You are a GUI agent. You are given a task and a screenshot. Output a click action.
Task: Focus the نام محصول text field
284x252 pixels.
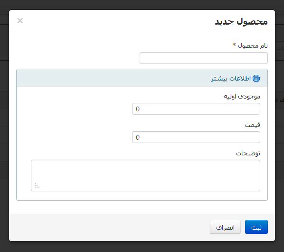(x=204, y=58)
